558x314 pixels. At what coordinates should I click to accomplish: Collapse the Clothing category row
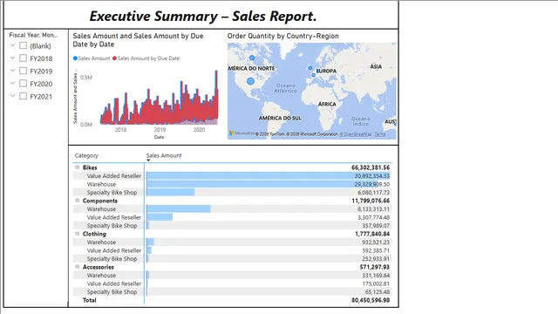78,234
